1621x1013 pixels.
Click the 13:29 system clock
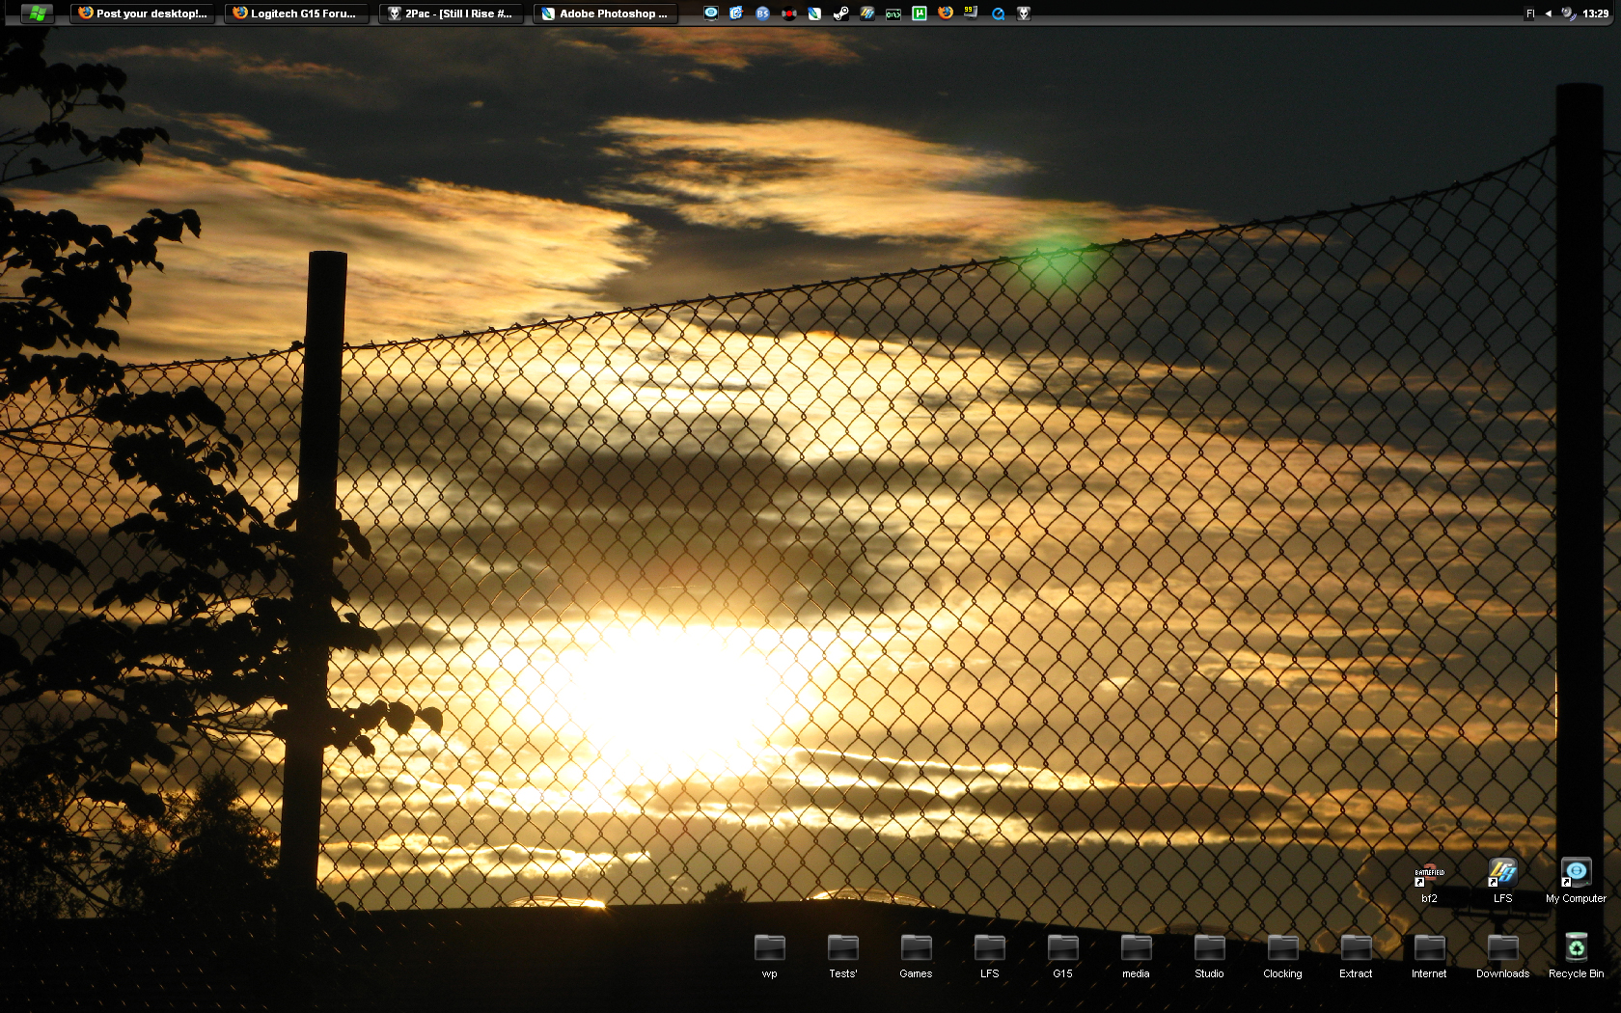tap(1596, 14)
